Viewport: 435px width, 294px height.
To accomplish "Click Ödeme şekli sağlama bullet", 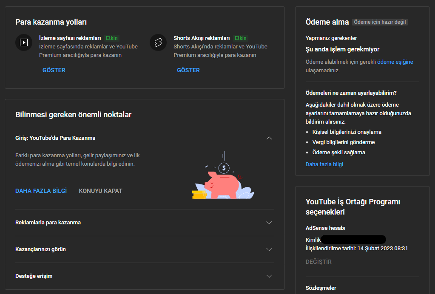I will 339,152.
